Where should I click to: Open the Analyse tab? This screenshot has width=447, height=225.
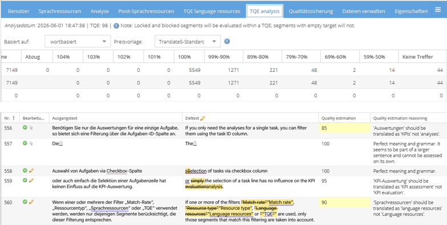point(100,11)
